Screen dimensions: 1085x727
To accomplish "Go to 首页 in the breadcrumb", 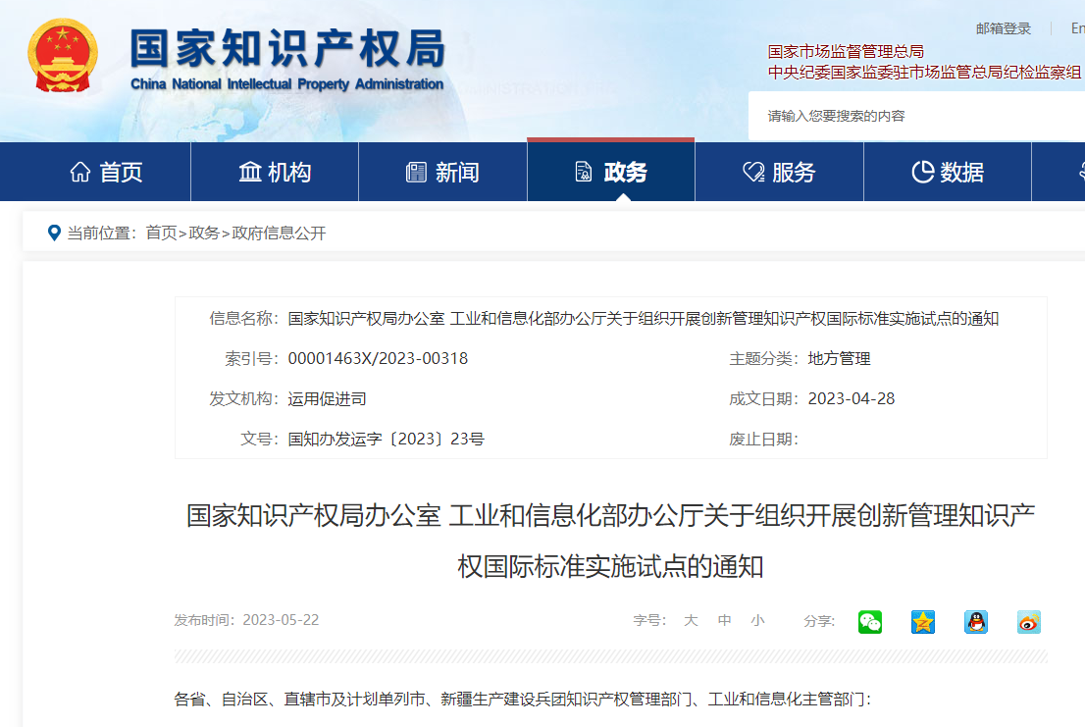I will [161, 234].
